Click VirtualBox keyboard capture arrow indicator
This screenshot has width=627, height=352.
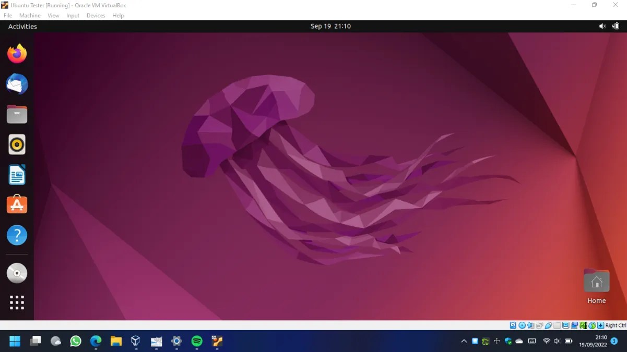[601, 325]
